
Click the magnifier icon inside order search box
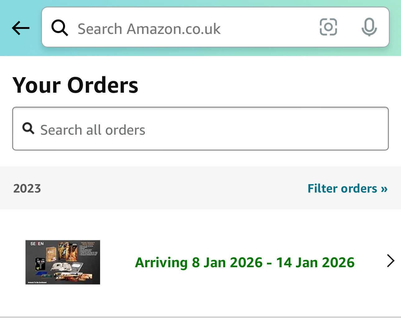pyautogui.click(x=28, y=128)
